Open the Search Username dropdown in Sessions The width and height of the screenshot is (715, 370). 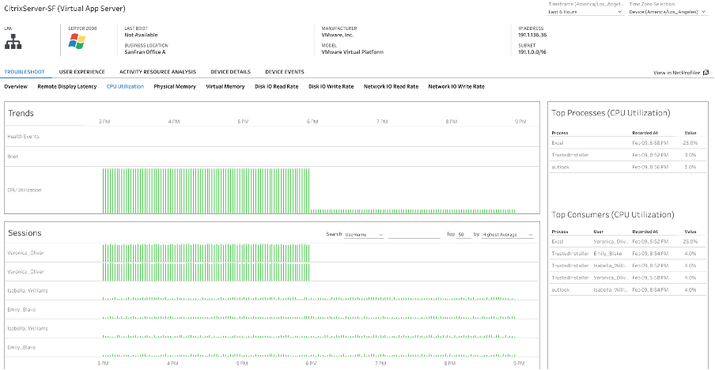(364, 234)
